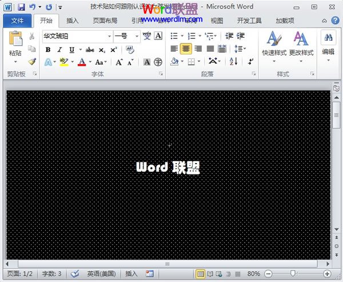Click the 插入 insert mode status button
343x282 pixels.
pyautogui.click(x=131, y=273)
